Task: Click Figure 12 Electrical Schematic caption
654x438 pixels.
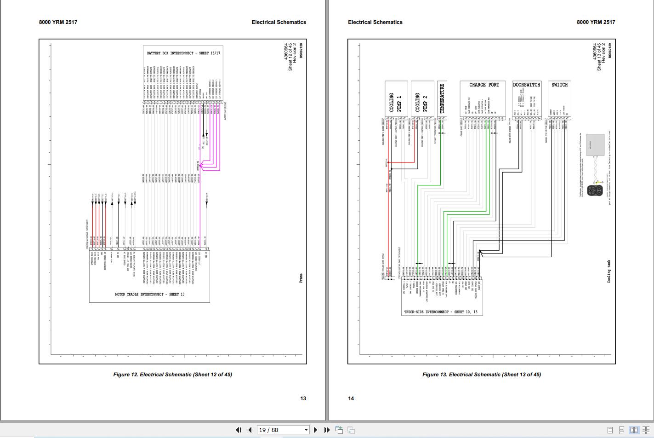Action: pyautogui.click(x=172, y=375)
